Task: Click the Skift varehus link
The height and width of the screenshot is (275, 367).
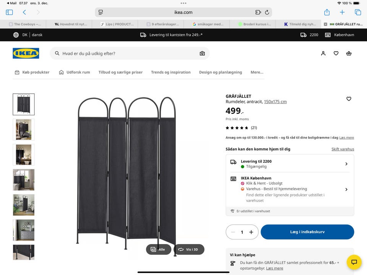Action: [x=343, y=149]
